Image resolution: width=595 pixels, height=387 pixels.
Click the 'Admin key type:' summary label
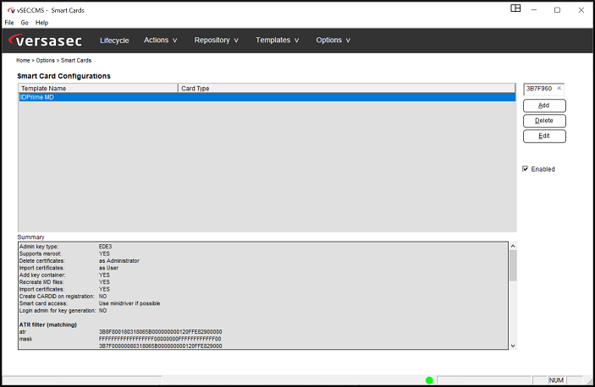click(x=39, y=247)
